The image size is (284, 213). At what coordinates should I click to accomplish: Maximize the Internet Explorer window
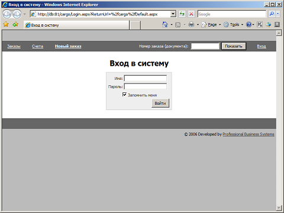[273, 4]
